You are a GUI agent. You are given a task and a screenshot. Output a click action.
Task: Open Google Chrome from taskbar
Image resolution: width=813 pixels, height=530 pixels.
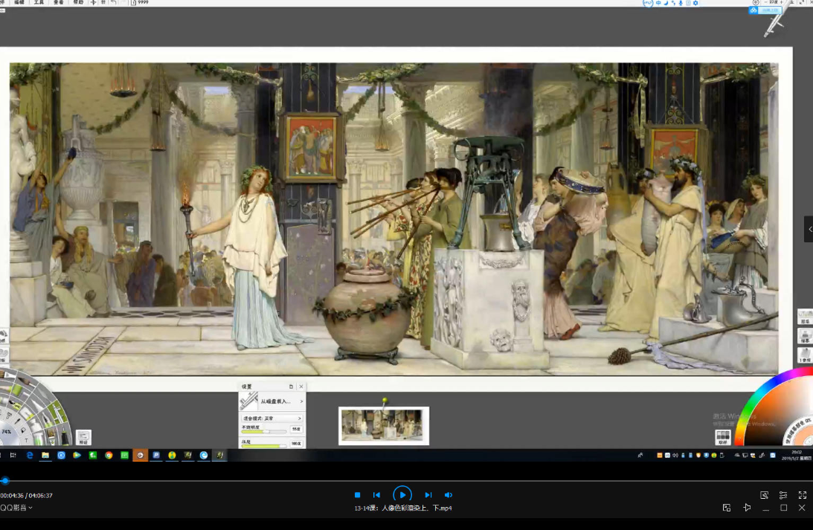click(109, 455)
